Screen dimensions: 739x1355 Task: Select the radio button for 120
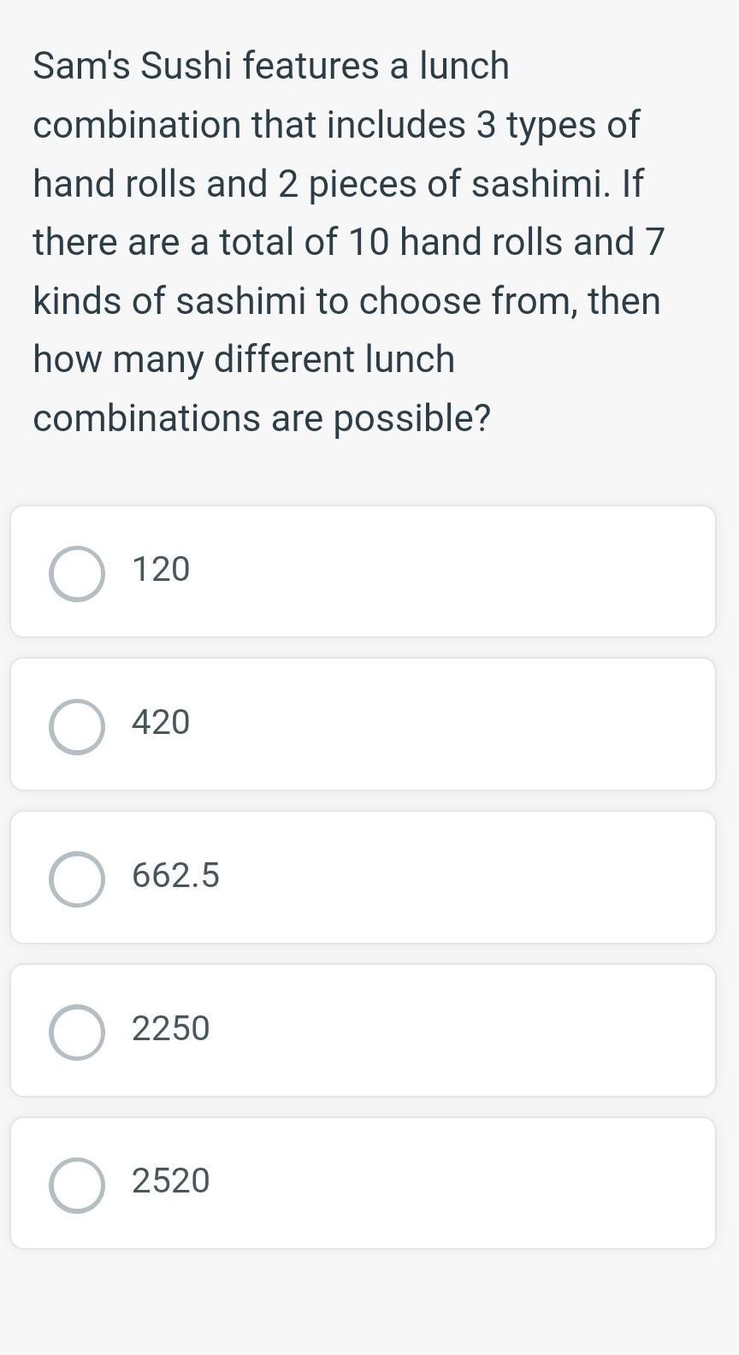(x=77, y=573)
